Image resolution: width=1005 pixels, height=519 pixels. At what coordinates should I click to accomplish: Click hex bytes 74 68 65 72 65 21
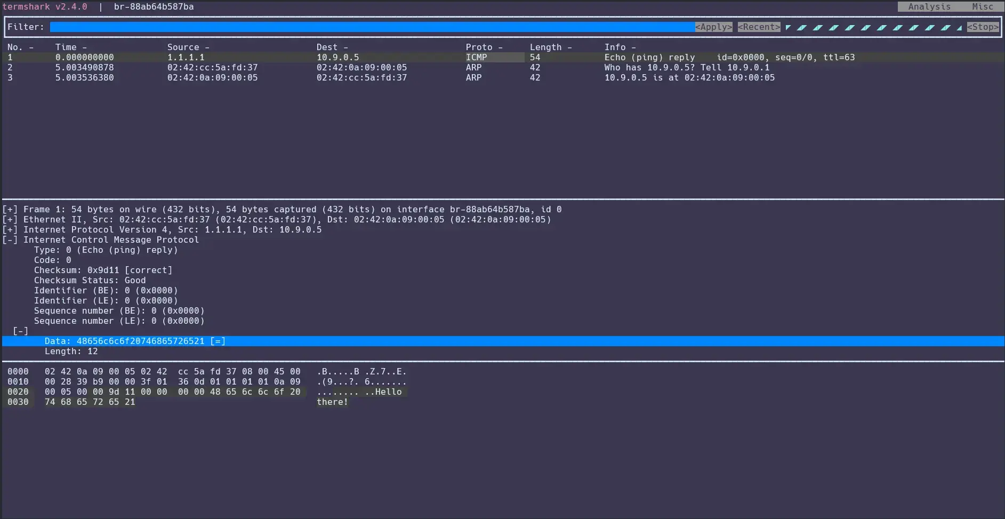90,402
